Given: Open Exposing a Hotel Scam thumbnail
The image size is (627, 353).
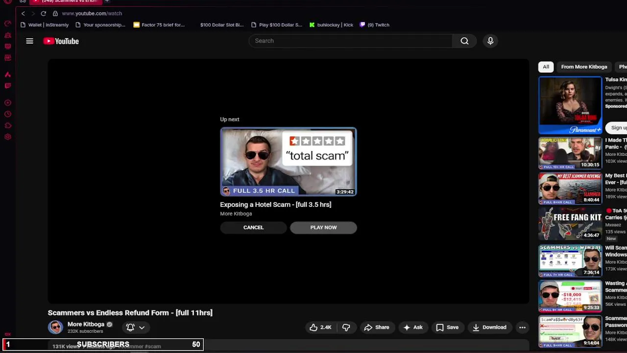Looking at the screenshot, I should coord(289,162).
